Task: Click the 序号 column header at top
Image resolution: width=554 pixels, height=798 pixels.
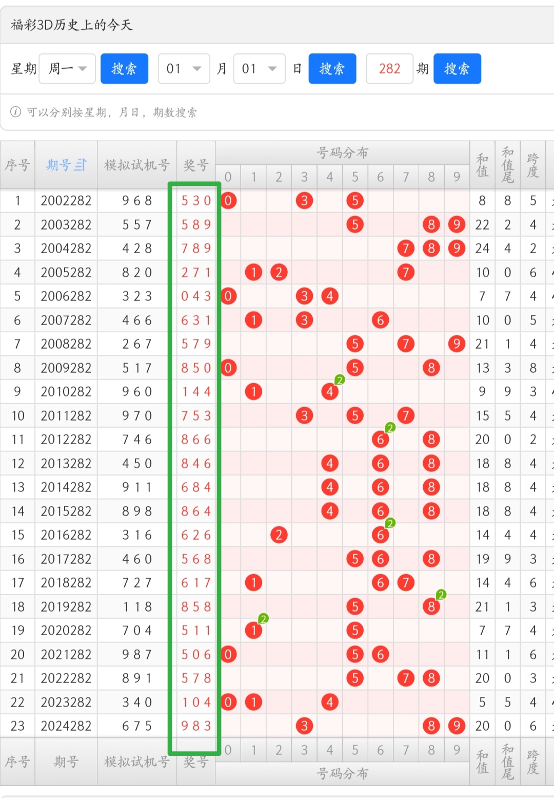Action: 17,165
